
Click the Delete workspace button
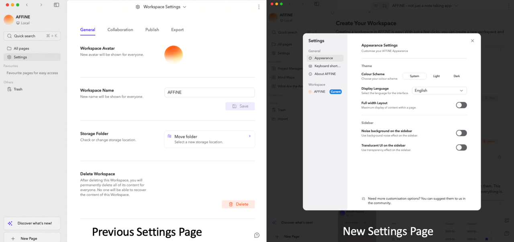pos(239,204)
